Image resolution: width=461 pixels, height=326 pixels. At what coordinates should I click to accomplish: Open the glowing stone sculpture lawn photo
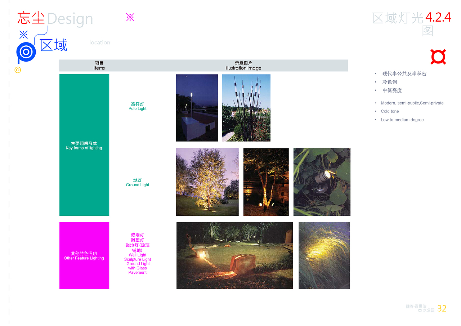235,255
